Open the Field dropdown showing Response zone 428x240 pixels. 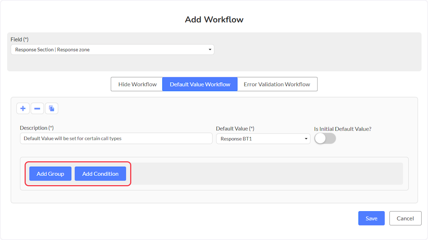coord(112,49)
